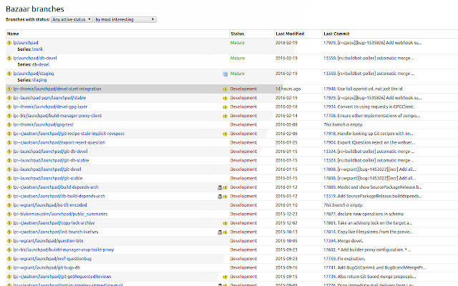Open lp:~launchpad-pqm/launchpad/stable branch

pos(49,98)
